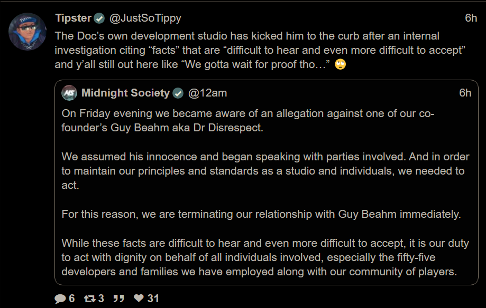Screen dimensions: 486x308
Task: Click the Tipster display name
Action: tap(72, 18)
